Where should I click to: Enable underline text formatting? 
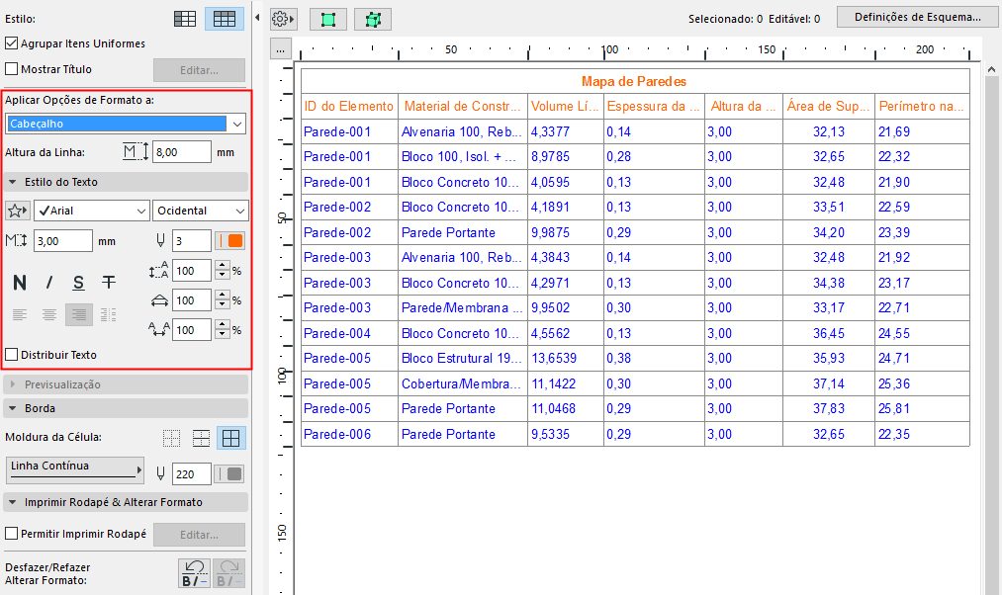click(78, 283)
